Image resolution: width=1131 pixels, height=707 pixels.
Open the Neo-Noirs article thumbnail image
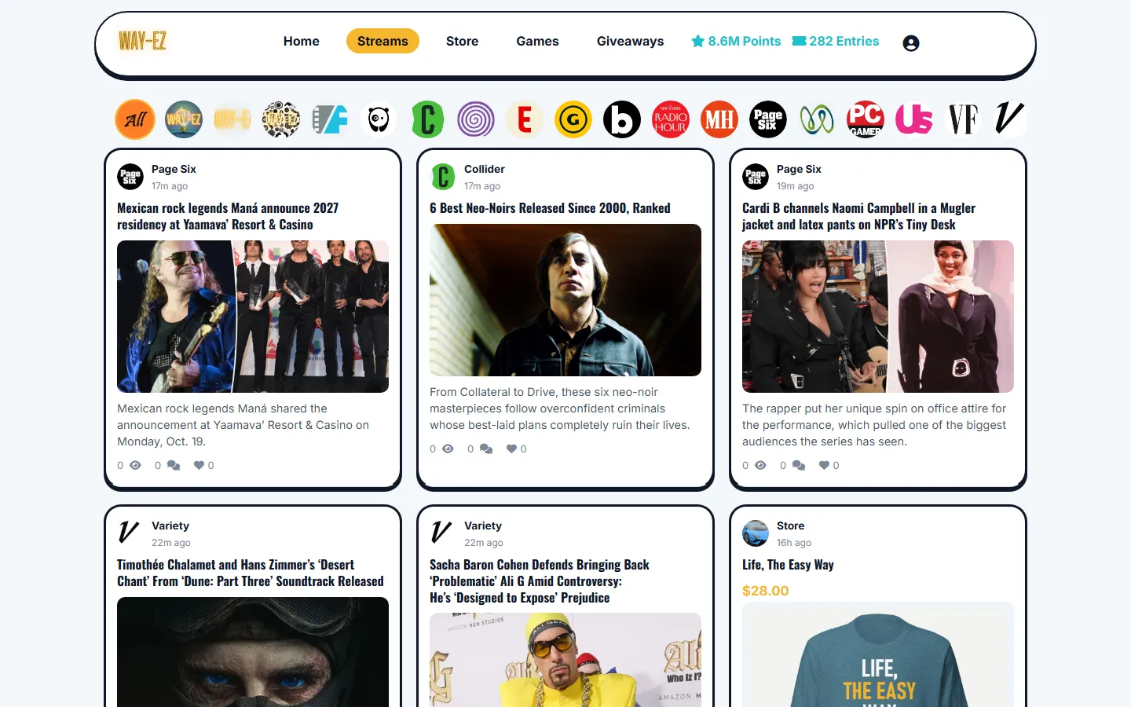coord(565,300)
